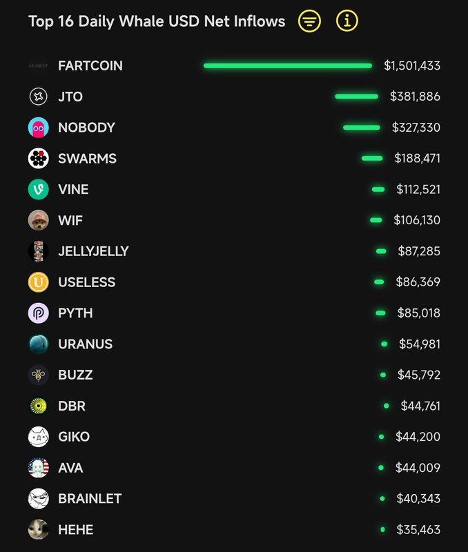Select the NOBODY token pink avatar
Screen dimensions: 468x552
tap(38, 128)
